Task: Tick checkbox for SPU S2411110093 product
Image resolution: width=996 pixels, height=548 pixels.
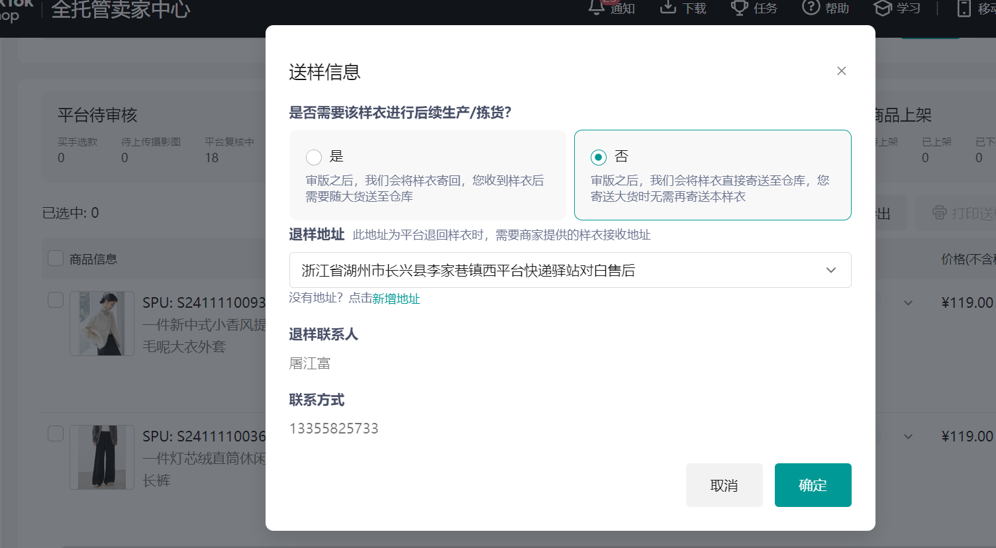Action: tap(56, 300)
